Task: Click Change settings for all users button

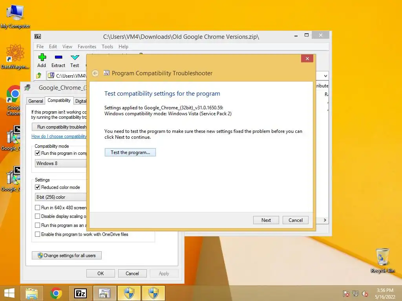Action: point(67,256)
